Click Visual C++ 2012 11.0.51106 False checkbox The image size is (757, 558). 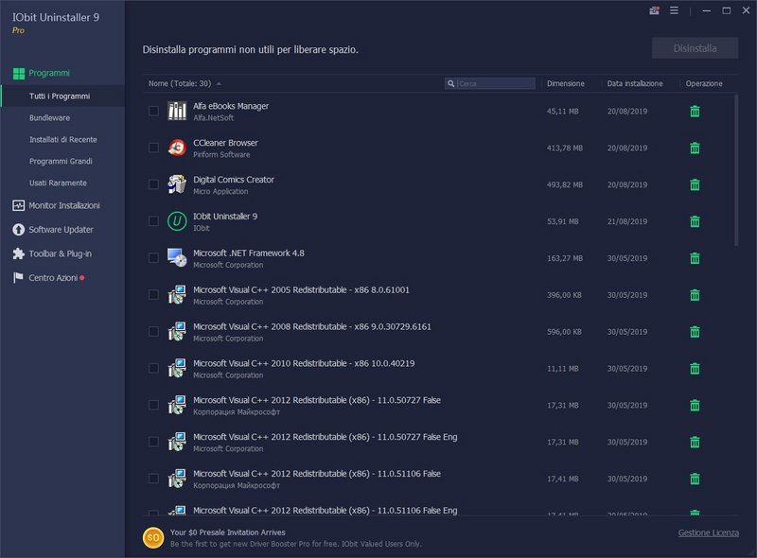(x=153, y=479)
